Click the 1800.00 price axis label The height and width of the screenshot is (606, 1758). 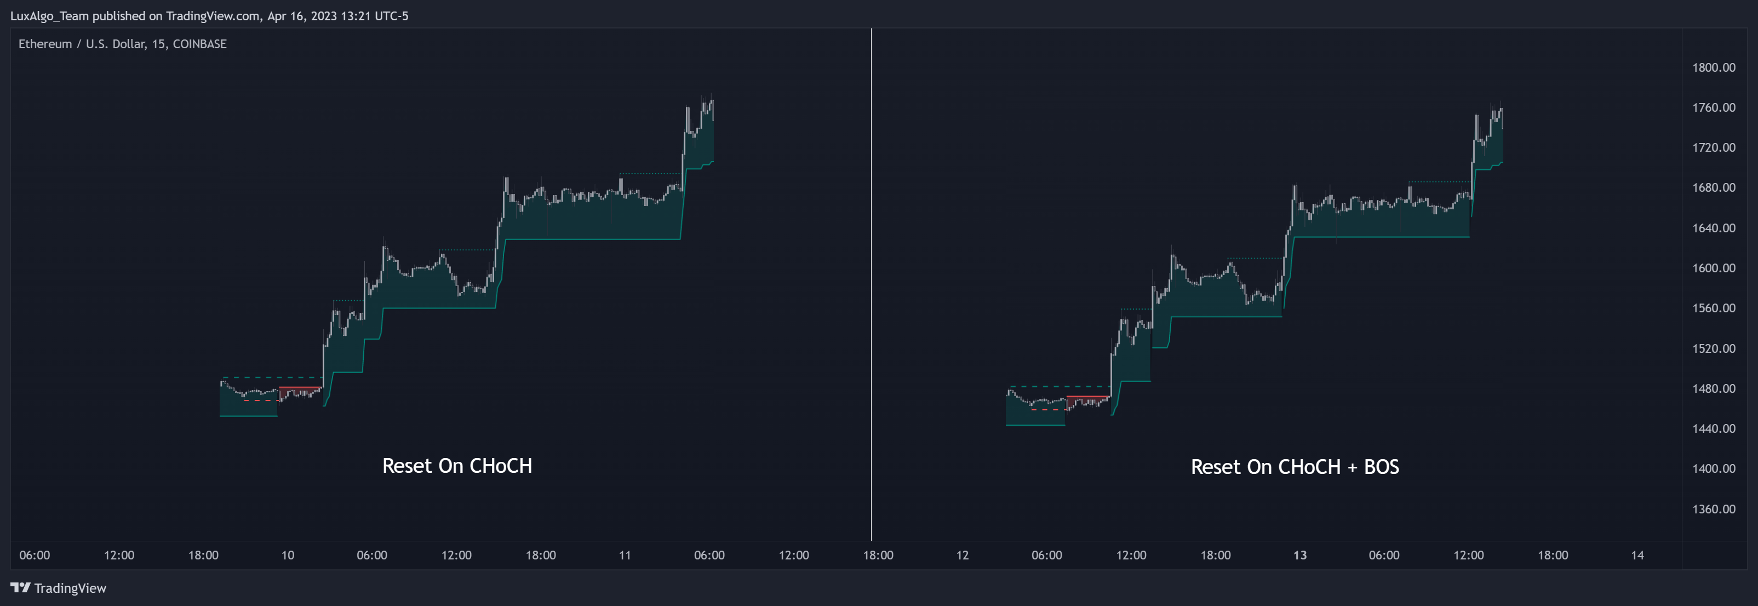1713,67
